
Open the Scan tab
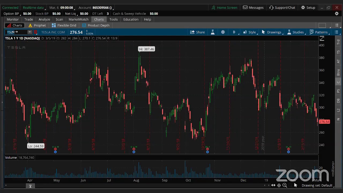(59, 19)
